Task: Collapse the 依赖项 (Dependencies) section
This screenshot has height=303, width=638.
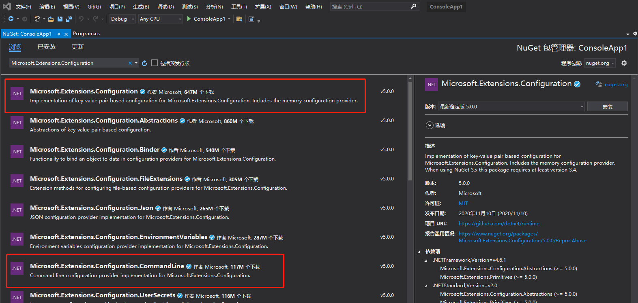Action: click(x=419, y=252)
